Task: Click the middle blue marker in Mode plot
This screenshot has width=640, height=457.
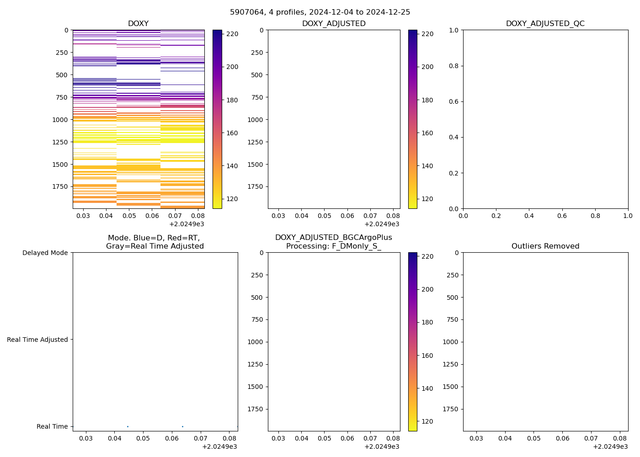Action: (182, 426)
